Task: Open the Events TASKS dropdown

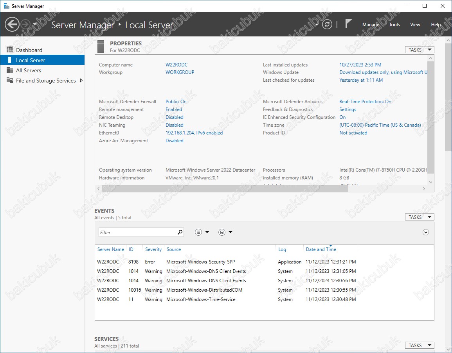Action: point(420,217)
